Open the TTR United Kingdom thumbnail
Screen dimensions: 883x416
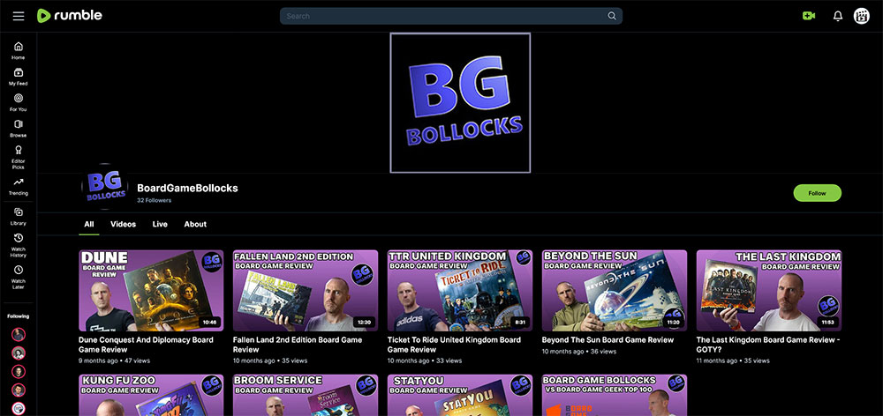coord(459,290)
